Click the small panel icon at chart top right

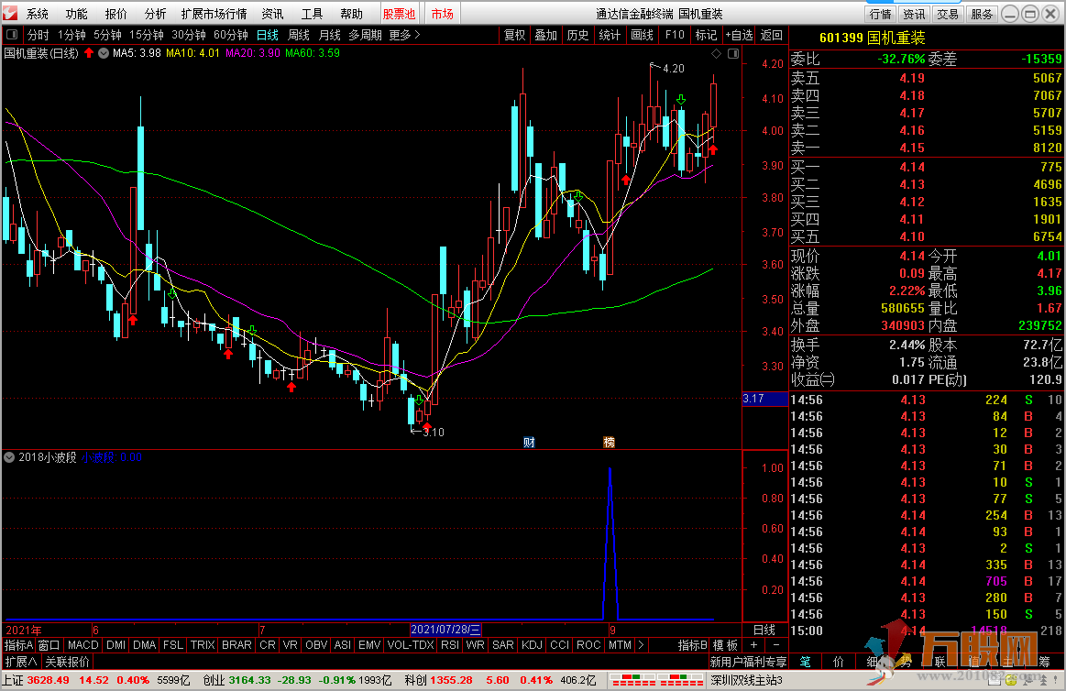click(x=733, y=54)
